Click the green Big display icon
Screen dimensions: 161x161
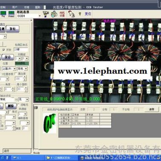point(3,14)
